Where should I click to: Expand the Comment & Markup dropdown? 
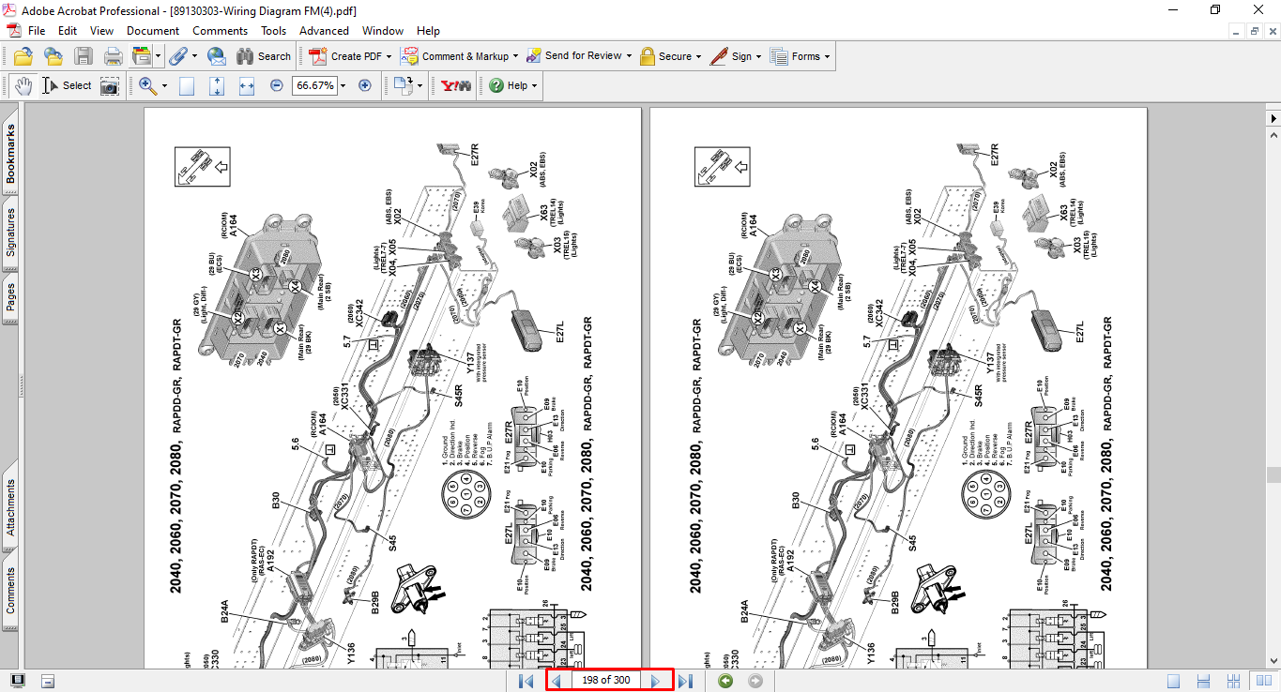coord(517,56)
